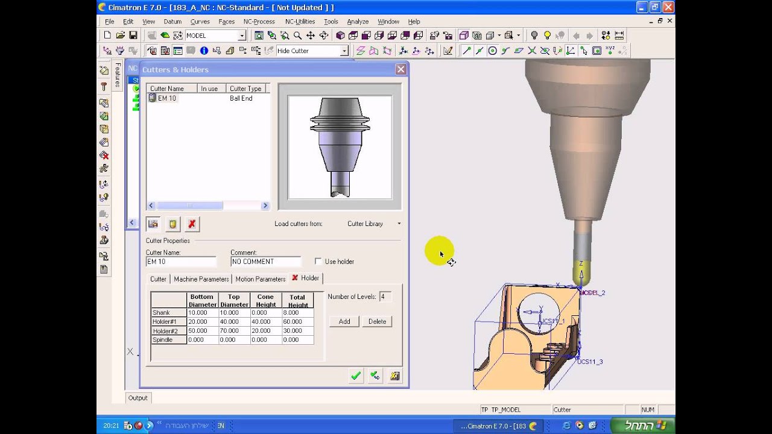Click the EN language indicator in the taskbar
This screenshot has width=772, height=434.
point(221,426)
